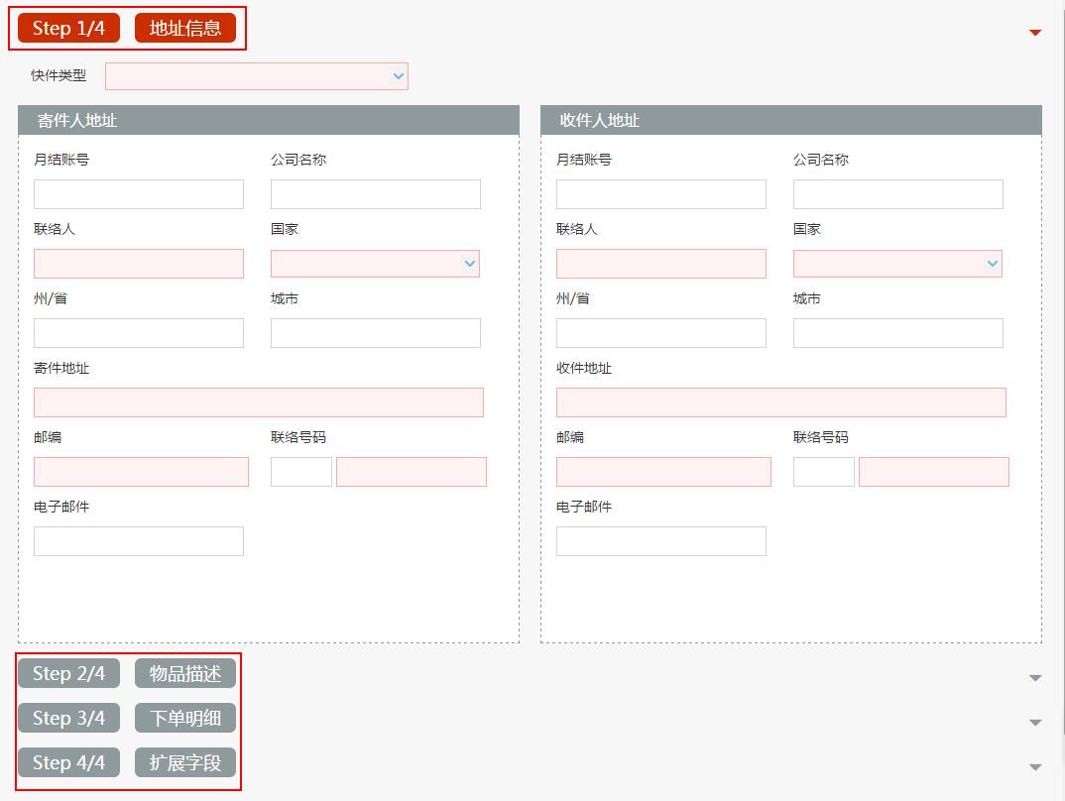The height and width of the screenshot is (801, 1065).
Task: Click the Step 2/4 button
Action: 68,673
